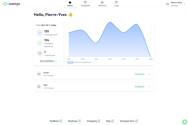Open the Home tab
The width and height of the screenshot is (188, 125).
click(x=70, y=4)
